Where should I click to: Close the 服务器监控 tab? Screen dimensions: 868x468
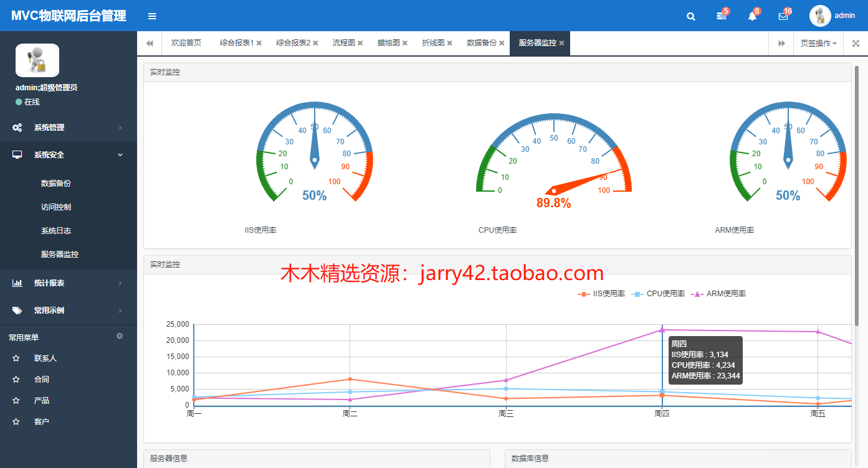(x=561, y=44)
